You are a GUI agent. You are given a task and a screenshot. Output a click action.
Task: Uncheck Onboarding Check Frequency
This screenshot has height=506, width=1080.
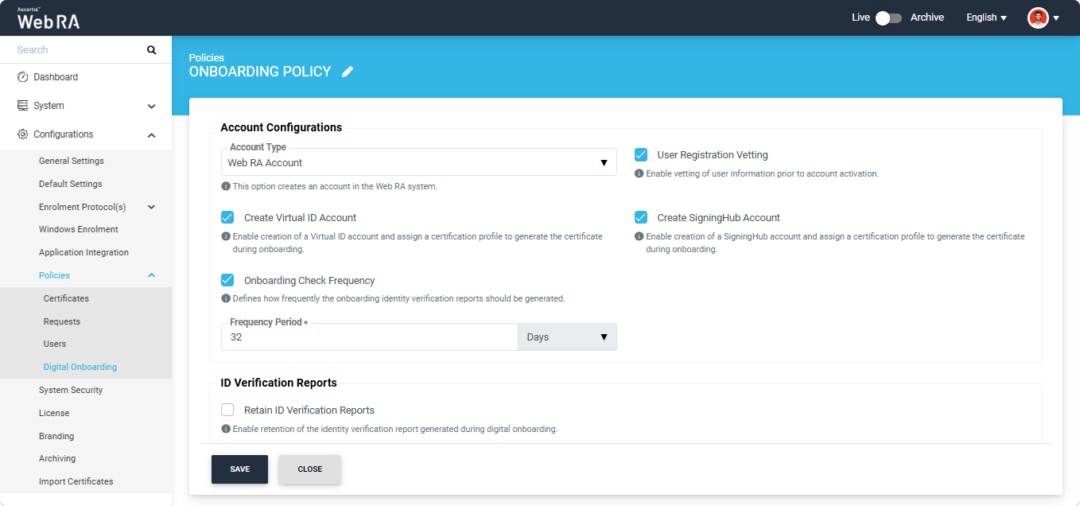pyautogui.click(x=227, y=280)
